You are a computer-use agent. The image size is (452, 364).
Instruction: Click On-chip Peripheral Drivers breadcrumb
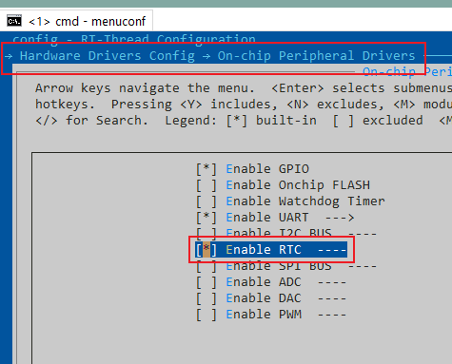click(316, 56)
